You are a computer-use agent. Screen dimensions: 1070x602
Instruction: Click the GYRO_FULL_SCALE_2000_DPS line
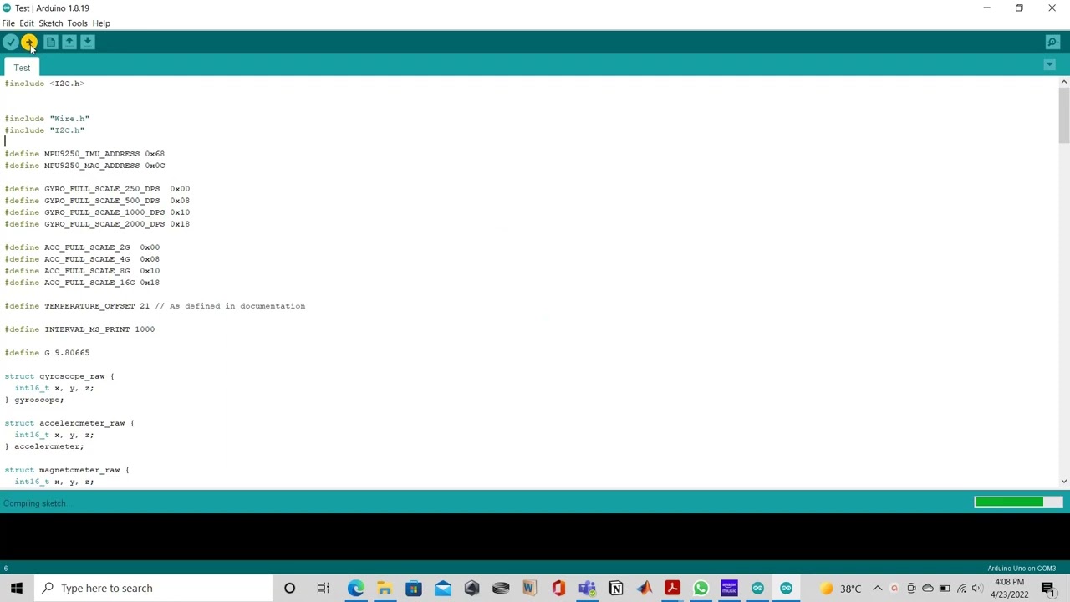[97, 224]
